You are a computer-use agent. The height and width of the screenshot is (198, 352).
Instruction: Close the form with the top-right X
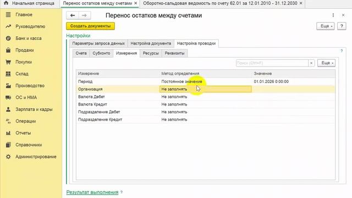click(343, 15)
